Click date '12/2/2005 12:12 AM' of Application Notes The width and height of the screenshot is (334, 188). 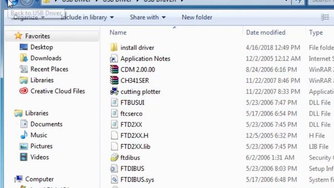[x=273, y=58]
